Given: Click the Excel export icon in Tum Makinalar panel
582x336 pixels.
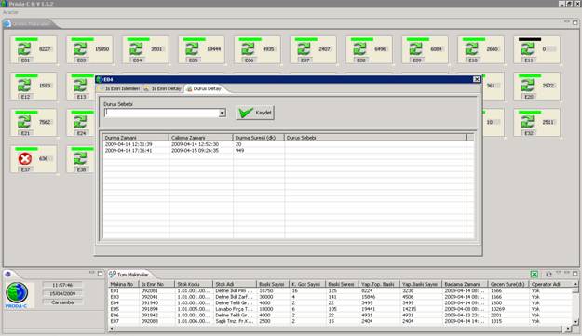Looking at the screenshot, I should [535, 274].
